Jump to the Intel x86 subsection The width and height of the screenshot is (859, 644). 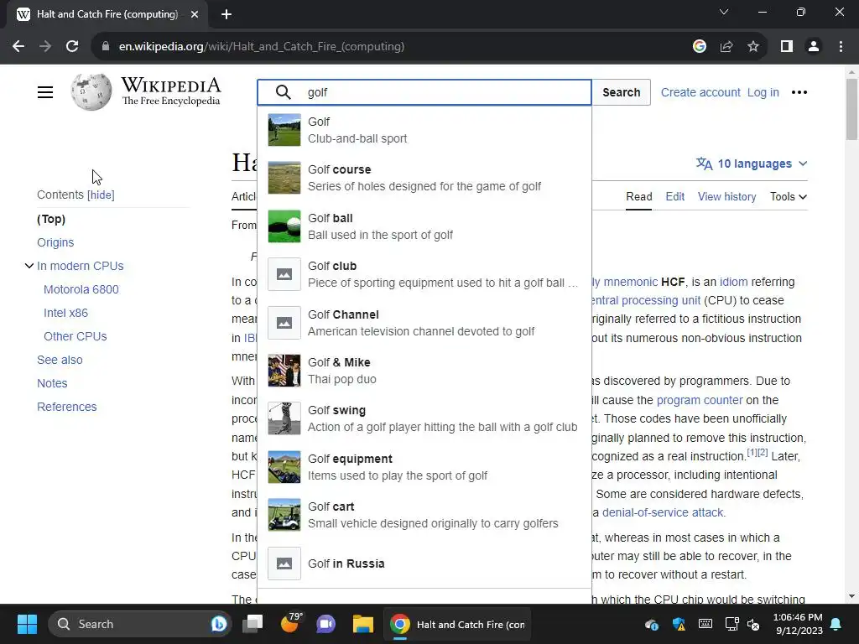pos(65,313)
